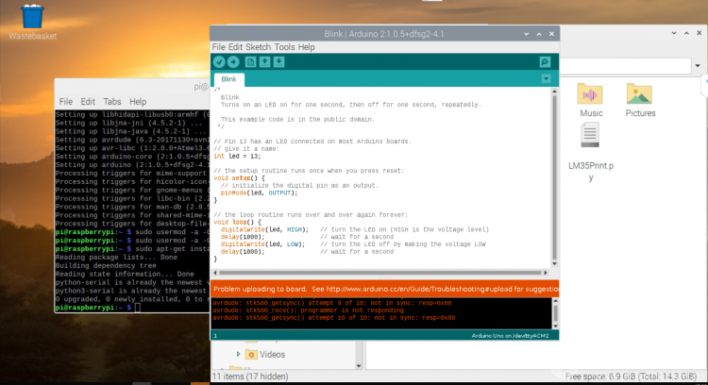The height and width of the screenshot is (385, 708).
Task: Click the Arduino window title bar
Action: (x=384, y=34)
